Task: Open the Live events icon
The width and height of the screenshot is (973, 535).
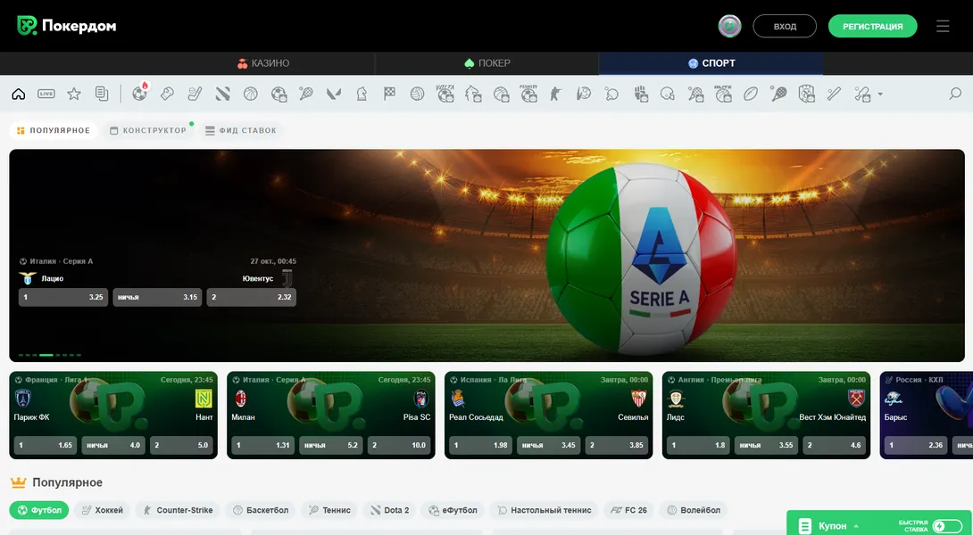Action: tap(46, 94)
